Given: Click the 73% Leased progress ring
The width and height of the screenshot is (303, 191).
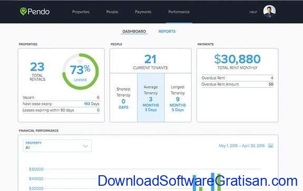Looking at the screenshot, I should 81,72.
